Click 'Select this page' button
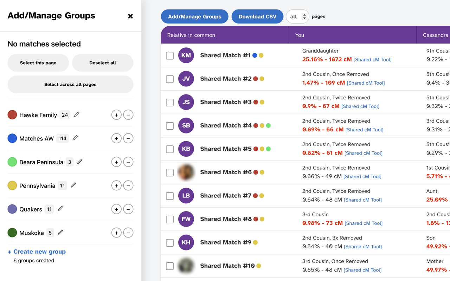This screenshot has width=450, height=281. 38,63
